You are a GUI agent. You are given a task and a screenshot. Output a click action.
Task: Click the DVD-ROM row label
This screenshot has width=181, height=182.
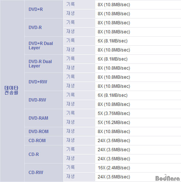[x=38, y=132]
